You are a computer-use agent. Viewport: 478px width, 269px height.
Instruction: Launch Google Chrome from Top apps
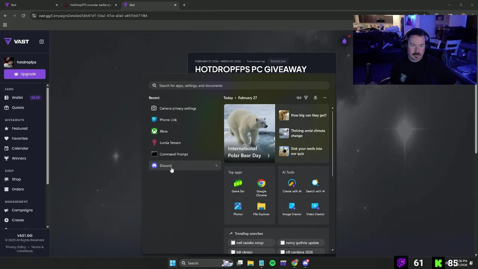(x=261, y=188)
